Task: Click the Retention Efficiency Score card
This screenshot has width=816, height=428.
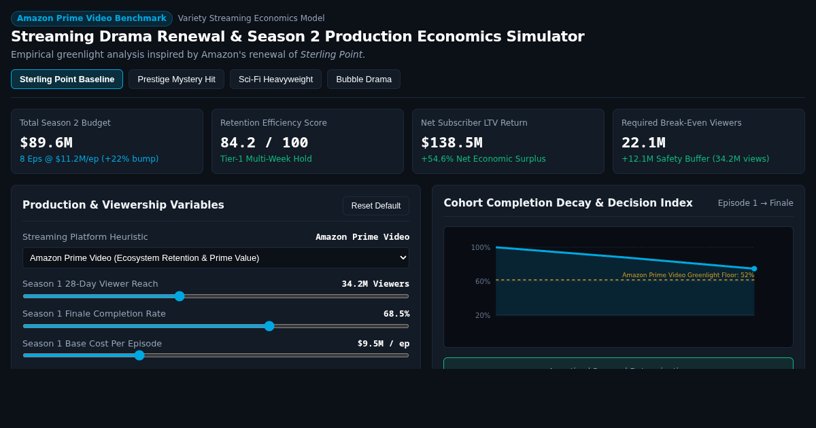Action: coord(307,141)
